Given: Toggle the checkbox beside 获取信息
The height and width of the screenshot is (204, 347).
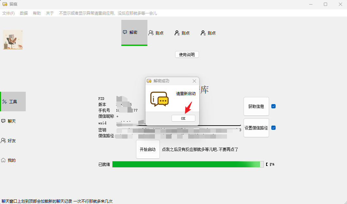Looking at the screenshot, I should (273, 106).
